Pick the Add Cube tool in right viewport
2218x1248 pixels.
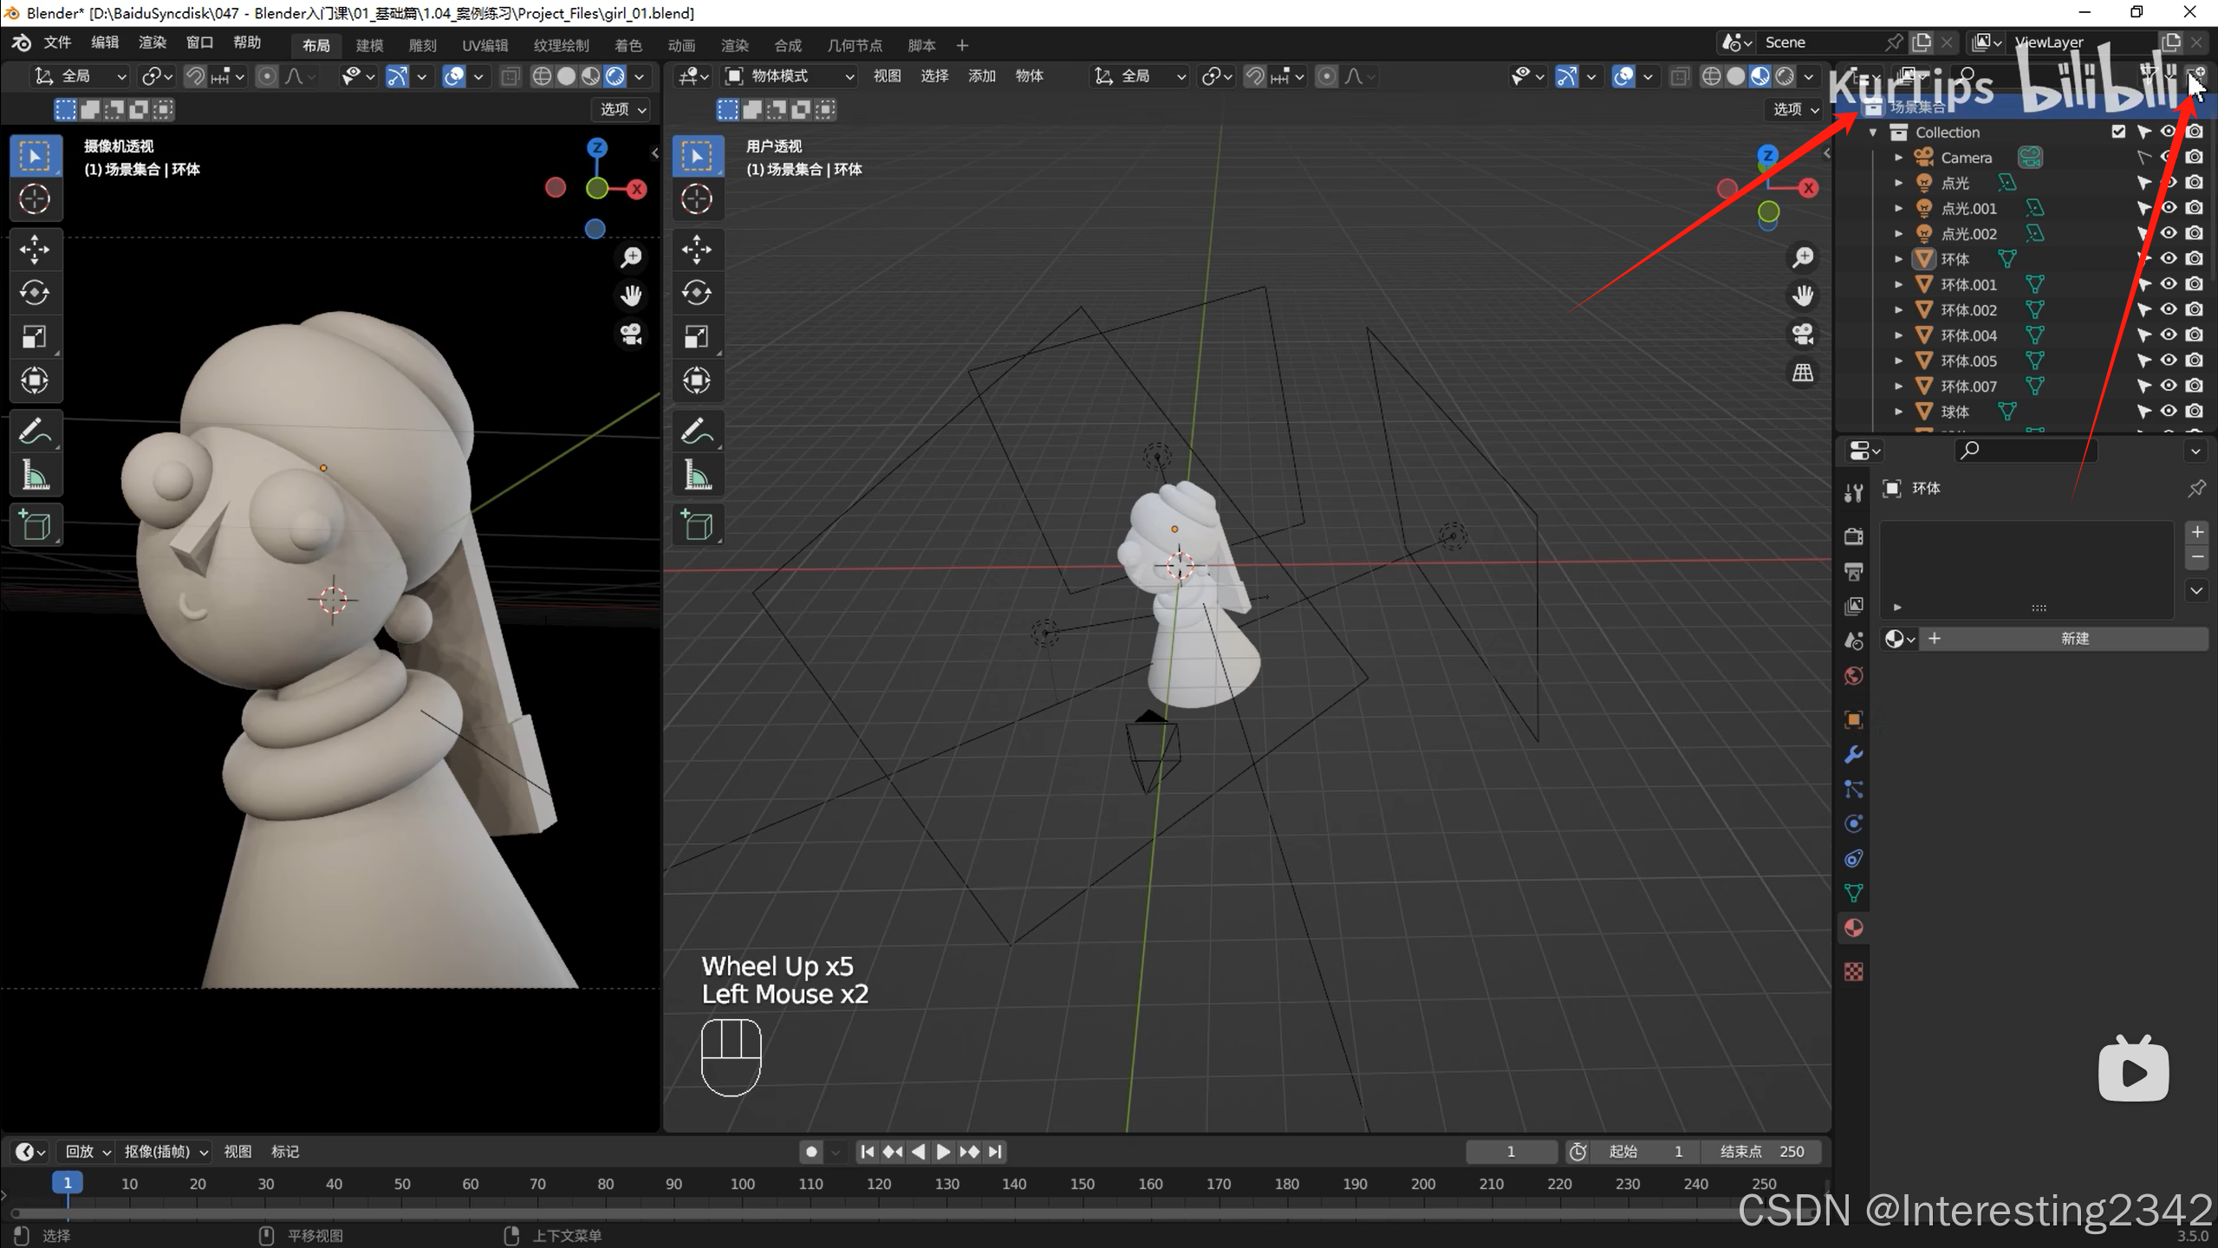click(697, 525)
